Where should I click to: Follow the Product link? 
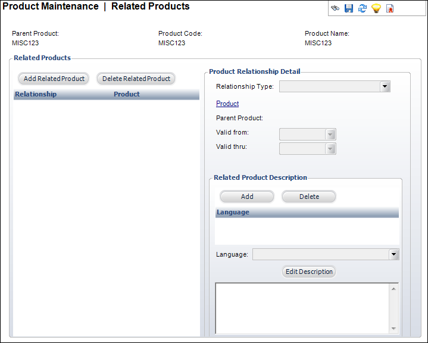pyautogui.click(x=227, y=104)
